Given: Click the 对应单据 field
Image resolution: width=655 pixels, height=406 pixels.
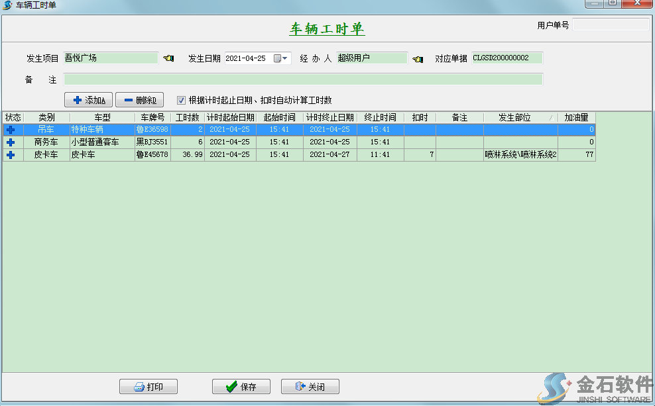Looking at the screenshot, I should pyautogui.click(x=506, y=58).
